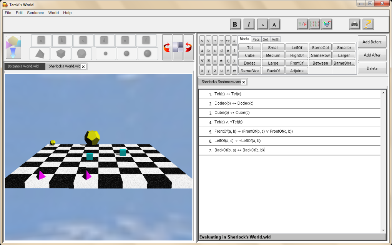Click the printer icon
Screen dimensions: 392x245
[354, 25]
